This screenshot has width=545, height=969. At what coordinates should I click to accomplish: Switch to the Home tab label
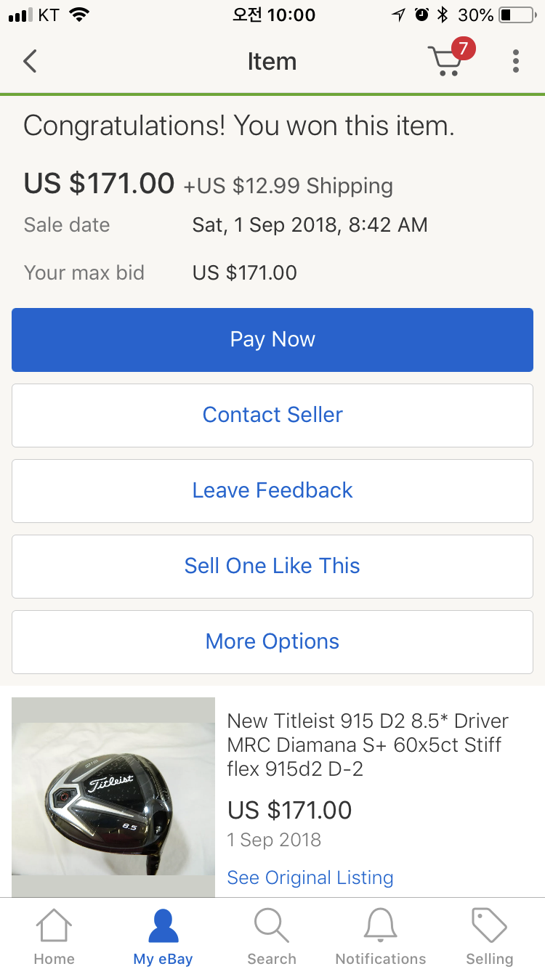coord(54,959)
